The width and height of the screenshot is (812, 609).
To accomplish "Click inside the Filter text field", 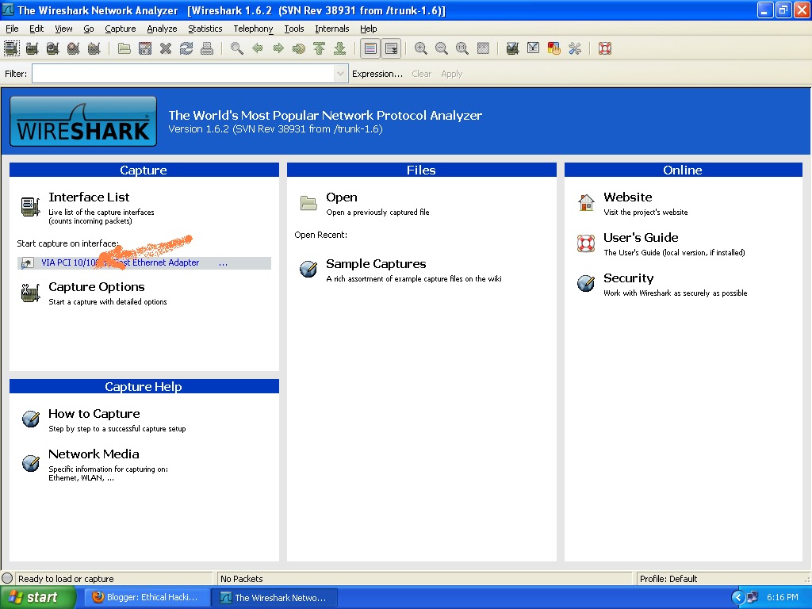I will point(183,74).
